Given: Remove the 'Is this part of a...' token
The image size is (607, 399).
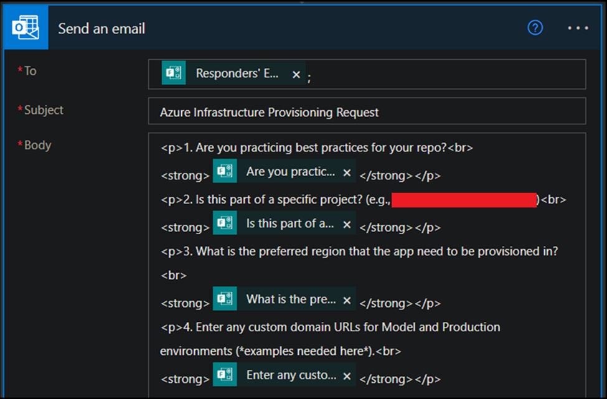Looking at the screenshot, I should pyautogui.click(x=347, y=224).
